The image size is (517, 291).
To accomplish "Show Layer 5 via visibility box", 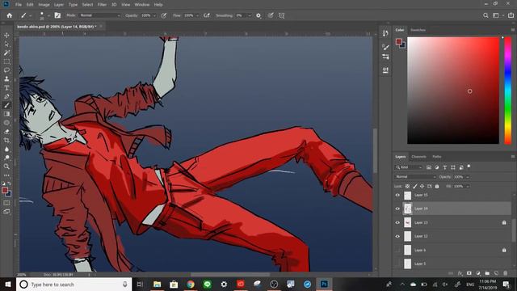I will coord(397,264).
